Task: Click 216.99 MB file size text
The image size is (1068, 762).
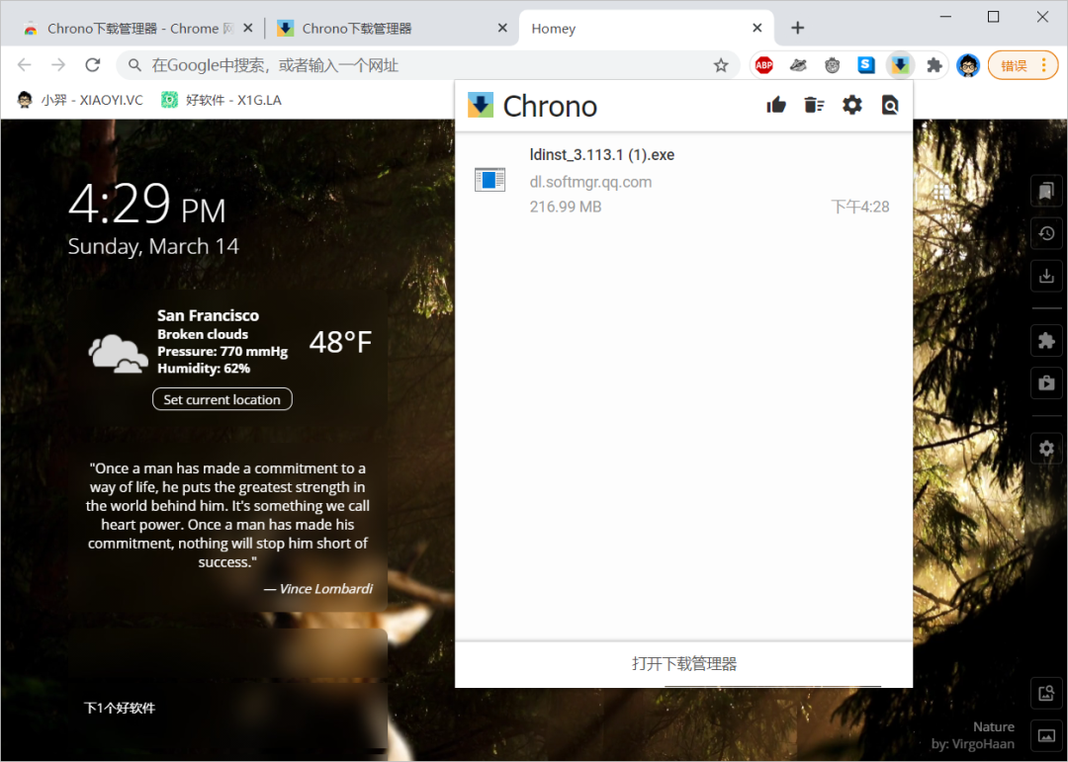Action: click(566, 207)
